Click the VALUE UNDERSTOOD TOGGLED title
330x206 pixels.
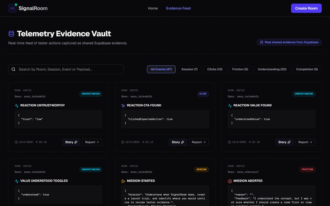tap(44, 181)
